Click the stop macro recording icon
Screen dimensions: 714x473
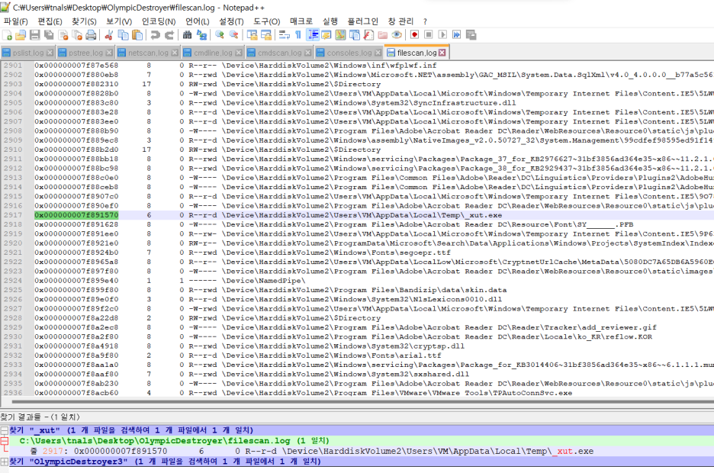pyautogui.click(x=429, y=35)
